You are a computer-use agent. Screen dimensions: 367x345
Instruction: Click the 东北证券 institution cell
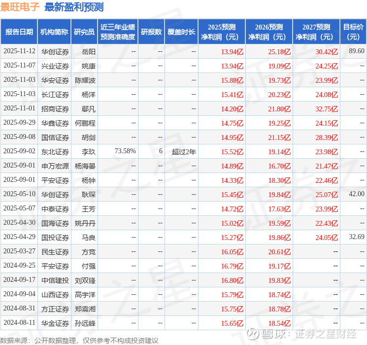(x=55, y=152)
